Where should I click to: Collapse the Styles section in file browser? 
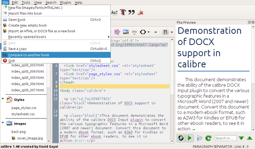pos(3,99)
